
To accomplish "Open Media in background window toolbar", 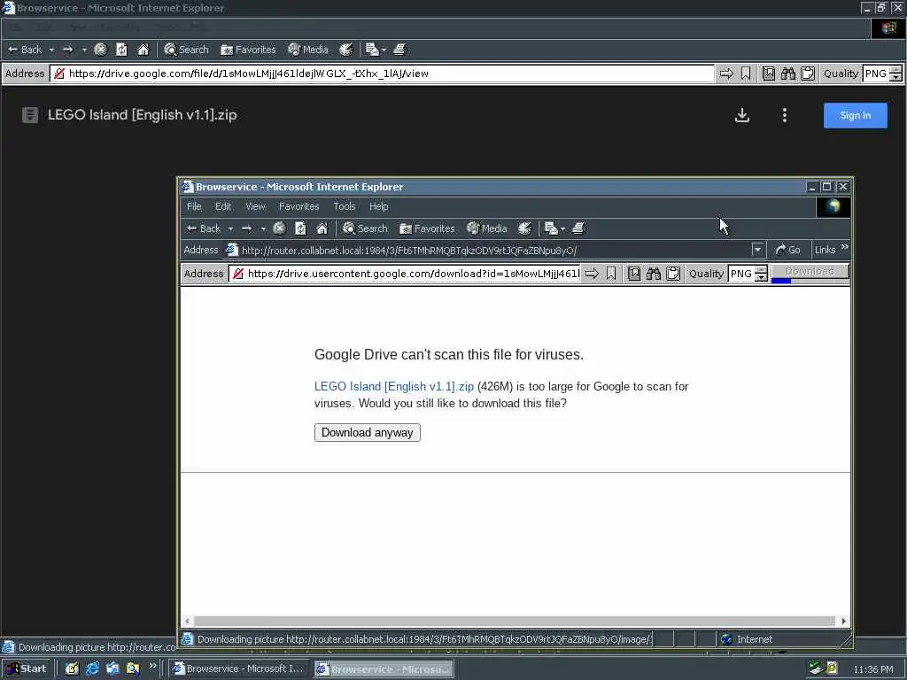I will [308, 50].
